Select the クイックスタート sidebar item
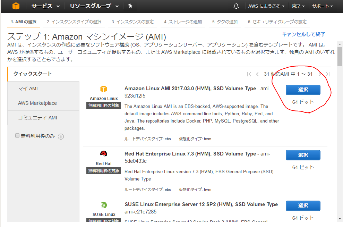This screenshot has width=343, height=227. [43, 74]
